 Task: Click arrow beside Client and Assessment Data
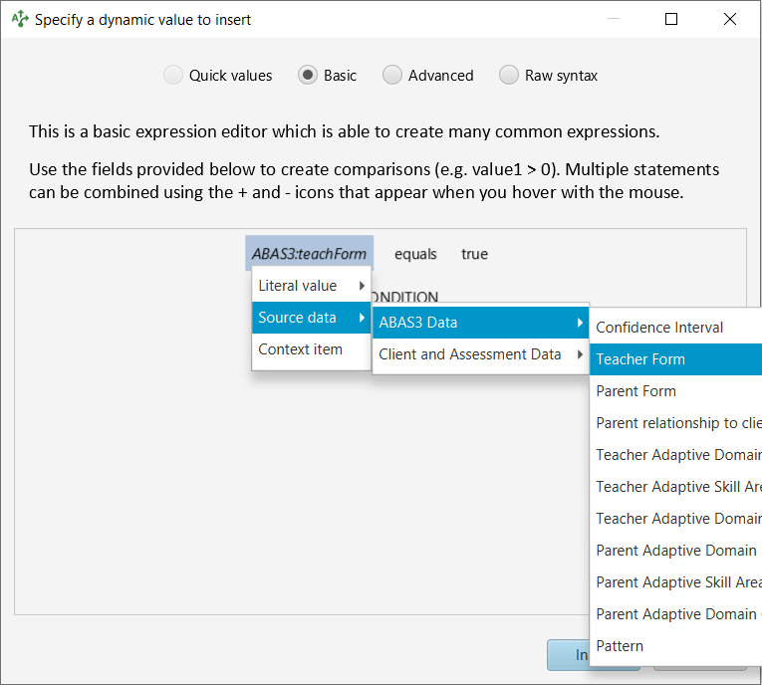coord(580,354)
